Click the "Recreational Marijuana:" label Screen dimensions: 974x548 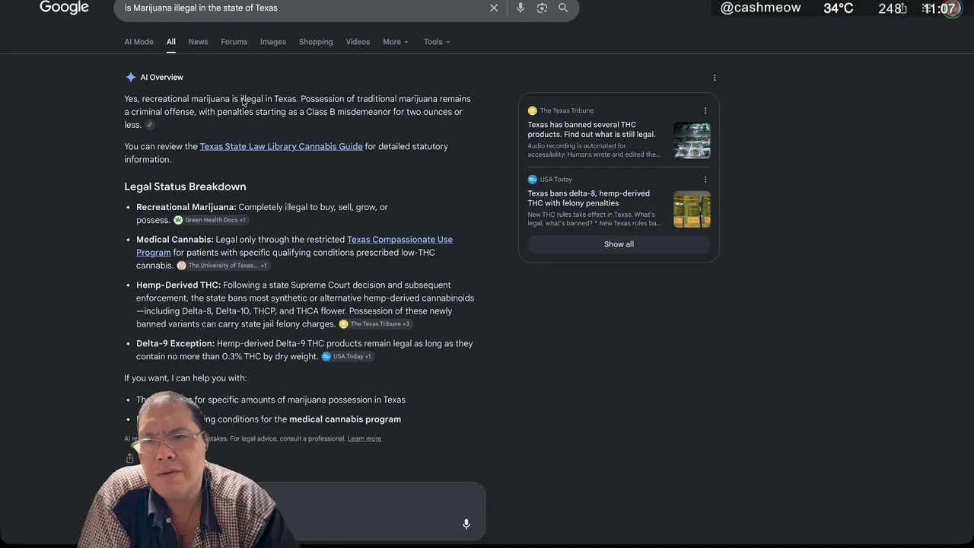tap(186, 207)
